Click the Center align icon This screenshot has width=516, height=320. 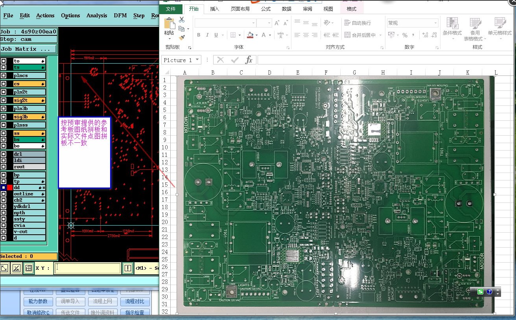306,35
